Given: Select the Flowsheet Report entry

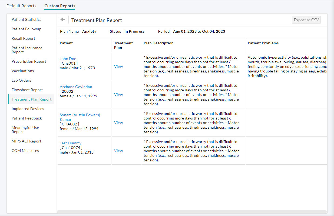Looking at the screenshot, I should point(27,90).
